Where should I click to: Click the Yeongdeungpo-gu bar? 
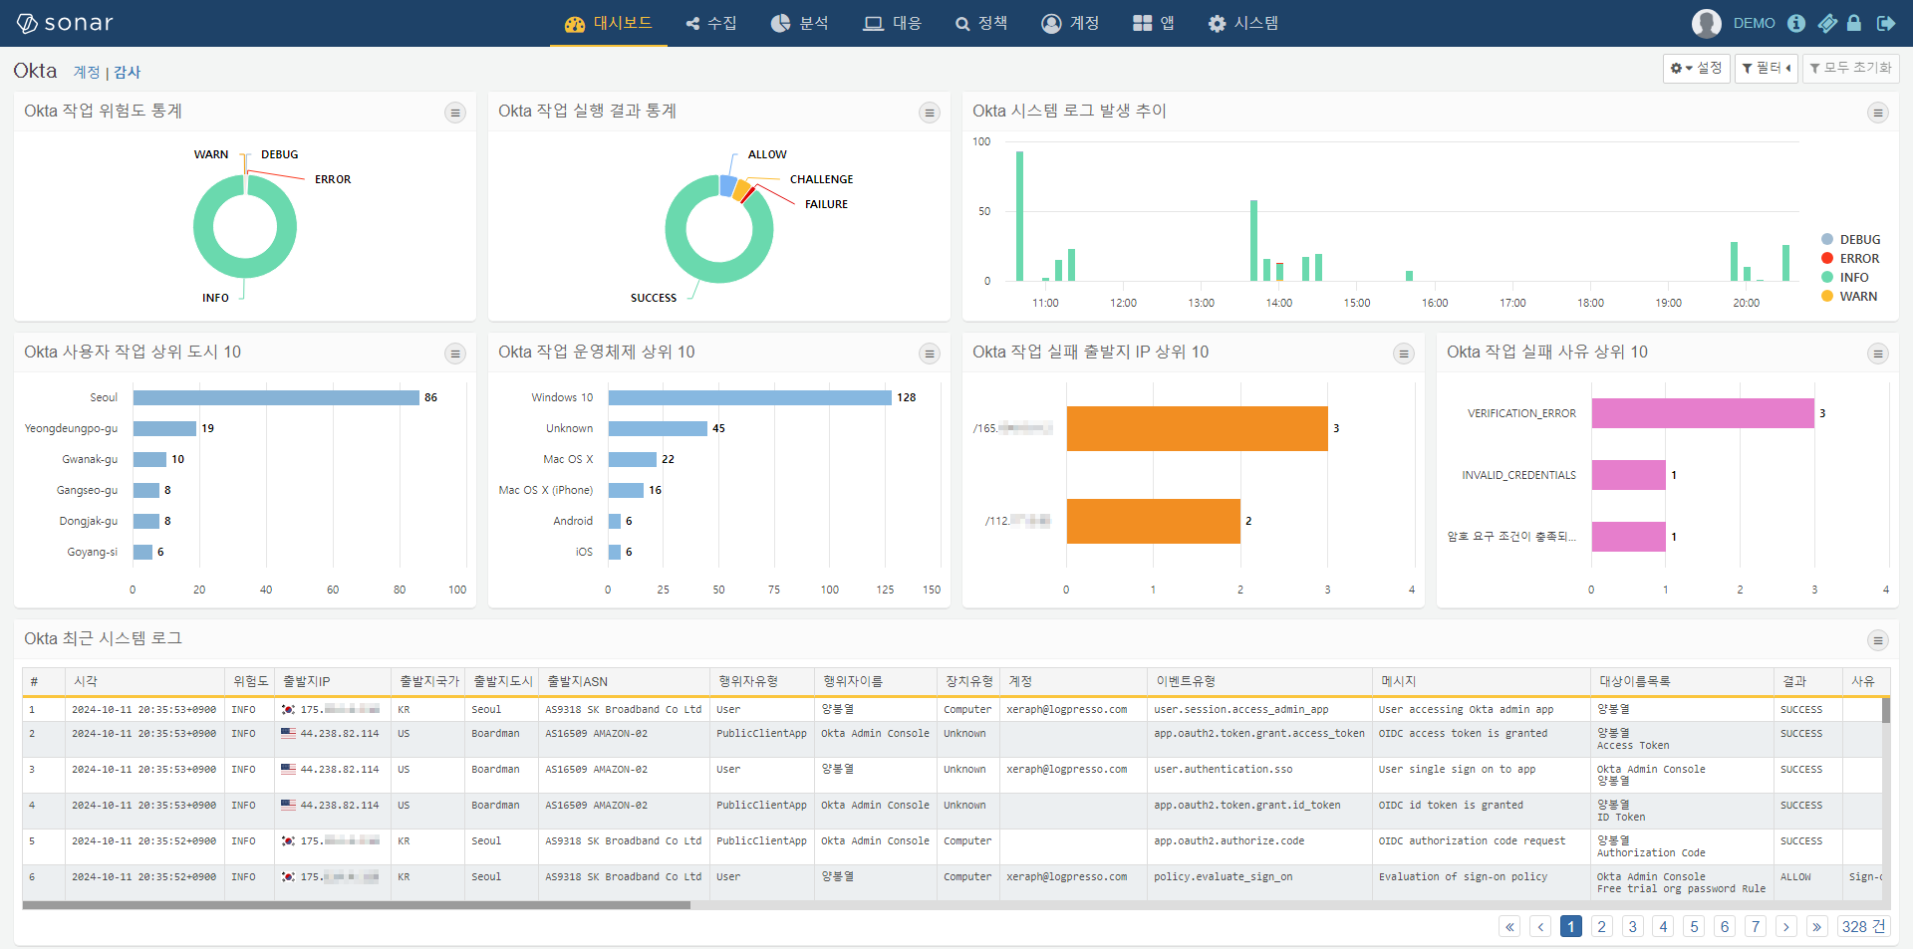point(164,428)
